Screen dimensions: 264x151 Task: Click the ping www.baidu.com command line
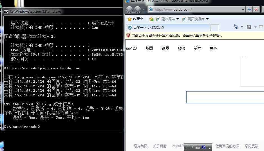click(42, 68)
